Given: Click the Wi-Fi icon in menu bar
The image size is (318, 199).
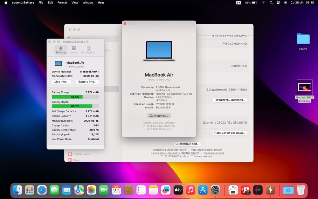Looking at the screenshot, I should click(x=263, y=3).
